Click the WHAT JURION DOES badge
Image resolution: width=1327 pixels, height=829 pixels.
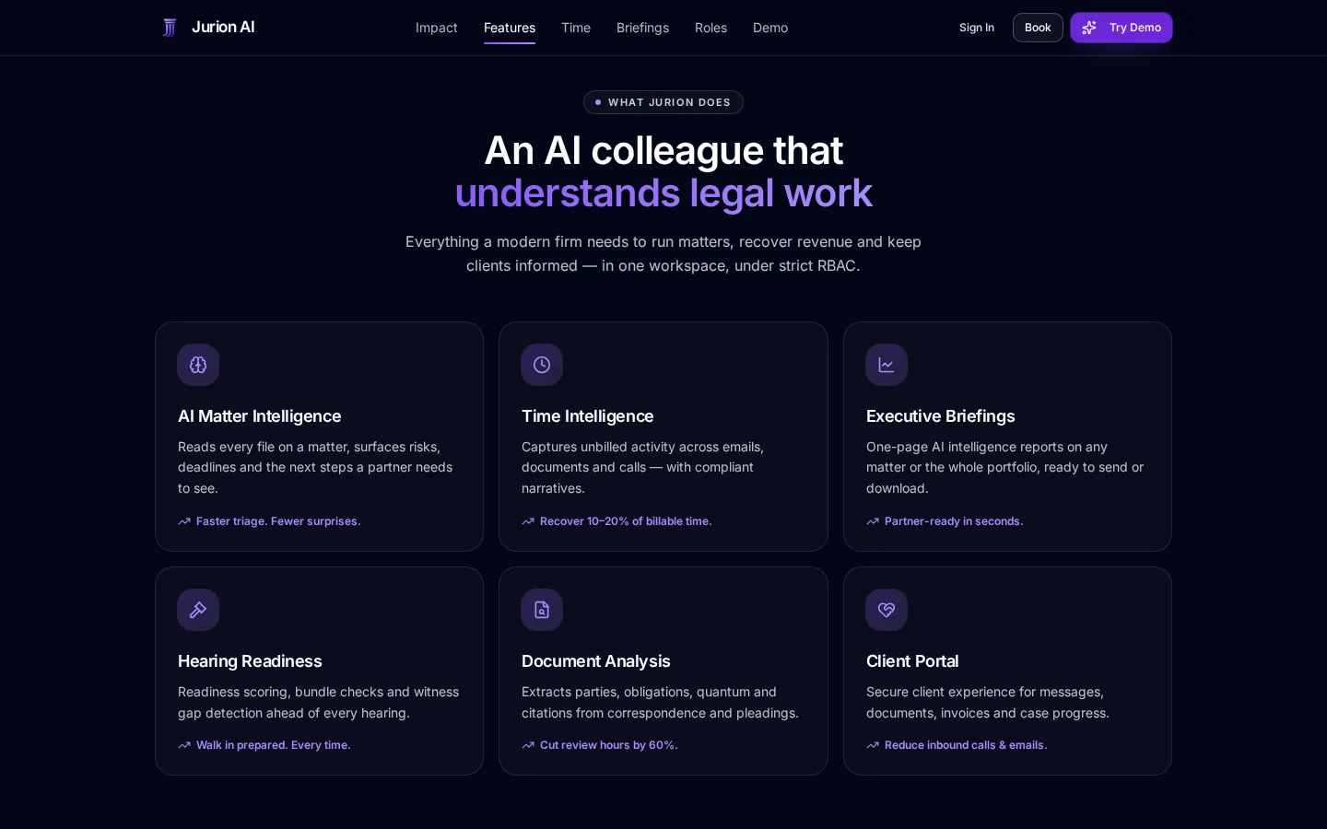tap(663, 102)
